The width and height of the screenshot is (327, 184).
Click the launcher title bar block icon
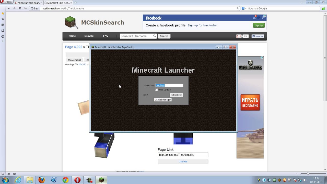click(x=93, y=47)
